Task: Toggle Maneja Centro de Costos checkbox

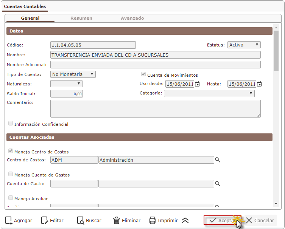Action: [11, 151]
